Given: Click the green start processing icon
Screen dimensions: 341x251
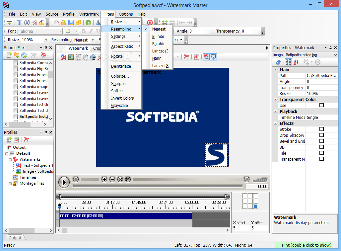Looking at the screenshot, I should (88, 23).
